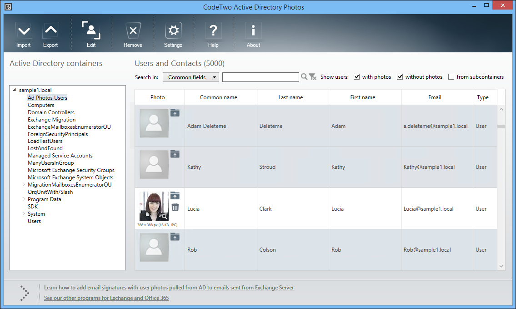Select the 'Colson' last name cell
This screenshot has height=309, width=516.
click(x=293, y=250)
